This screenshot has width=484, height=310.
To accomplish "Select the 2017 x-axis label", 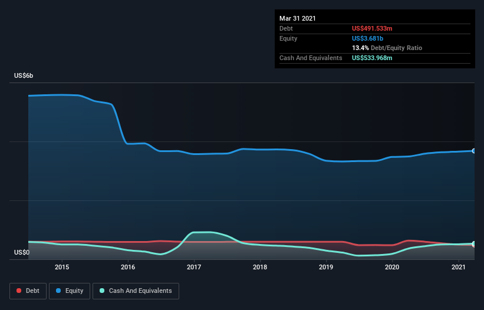I will tap(194, 267).
